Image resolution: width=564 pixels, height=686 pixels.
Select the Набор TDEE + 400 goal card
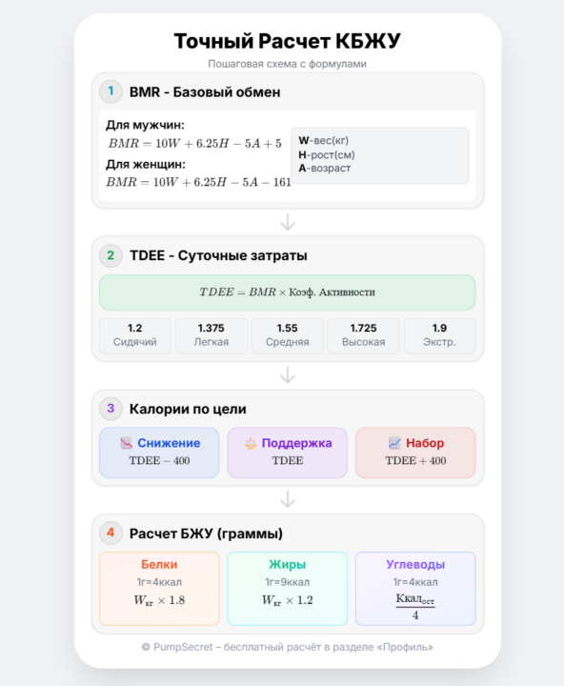415,453
